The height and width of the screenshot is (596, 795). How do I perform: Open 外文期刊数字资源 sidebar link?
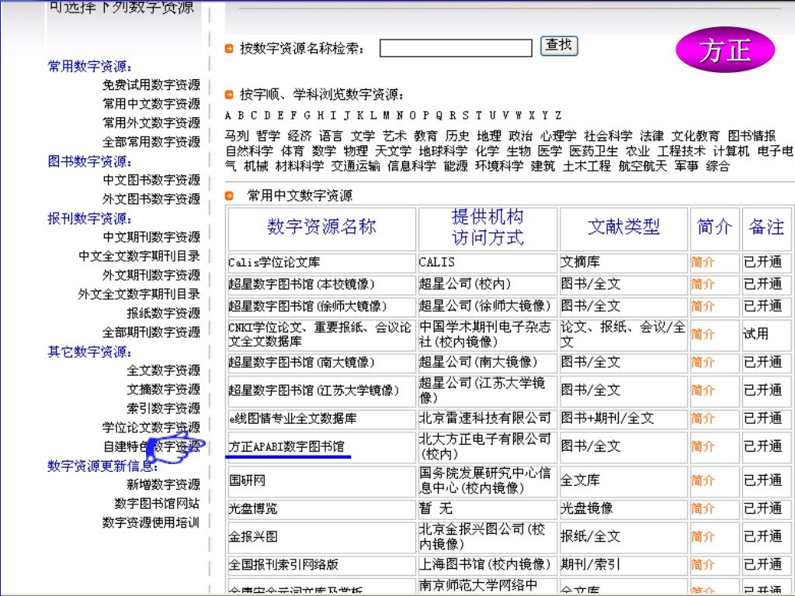pos(151,275)
